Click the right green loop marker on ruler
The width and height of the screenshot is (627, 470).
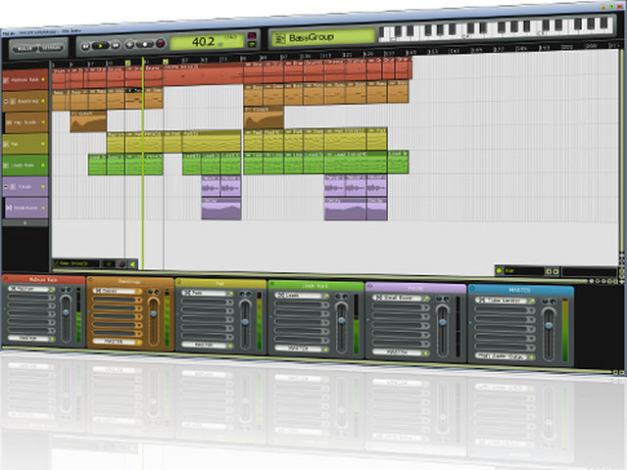tap(166, 62)
